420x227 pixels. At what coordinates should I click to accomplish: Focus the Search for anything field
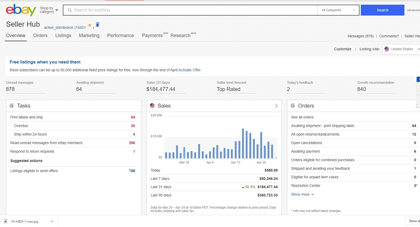coord(190,10)
